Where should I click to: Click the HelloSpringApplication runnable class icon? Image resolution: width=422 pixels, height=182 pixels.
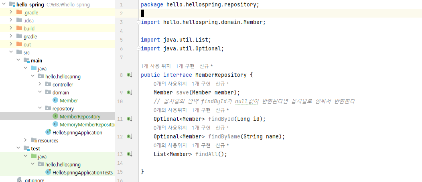(x=49, y=132)
